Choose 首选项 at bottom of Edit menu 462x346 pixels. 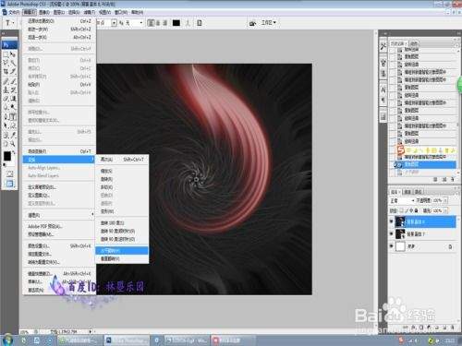pyautogui.click(x=58, y=290)
